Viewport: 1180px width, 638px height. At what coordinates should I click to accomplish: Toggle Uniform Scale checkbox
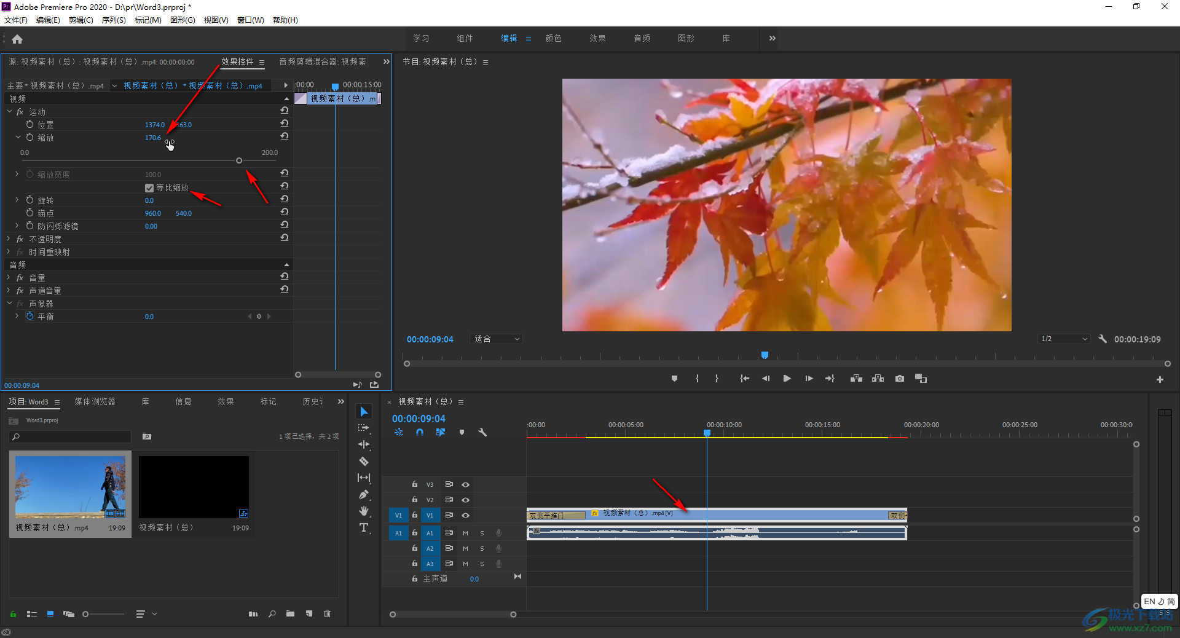pyautogui.click(x=149, y=188)
